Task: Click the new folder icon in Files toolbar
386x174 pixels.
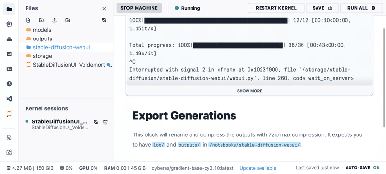Action: tap(41, 20)
